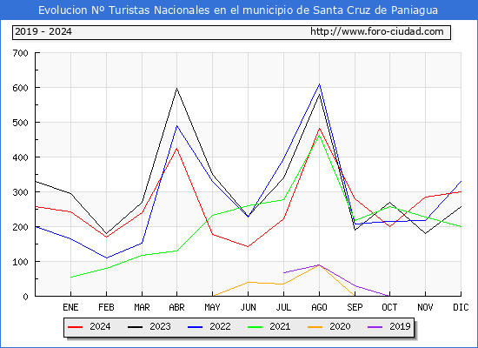Click the 700 y-axis value

point(20,53)
